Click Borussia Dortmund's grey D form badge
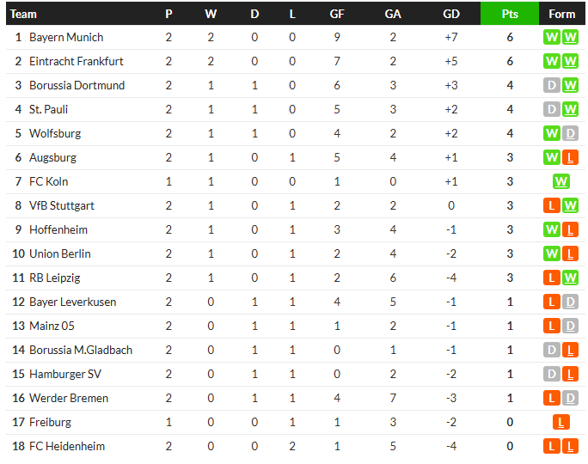Image resolution: width=588 pixels, height=464 pixels. (552, 85)
